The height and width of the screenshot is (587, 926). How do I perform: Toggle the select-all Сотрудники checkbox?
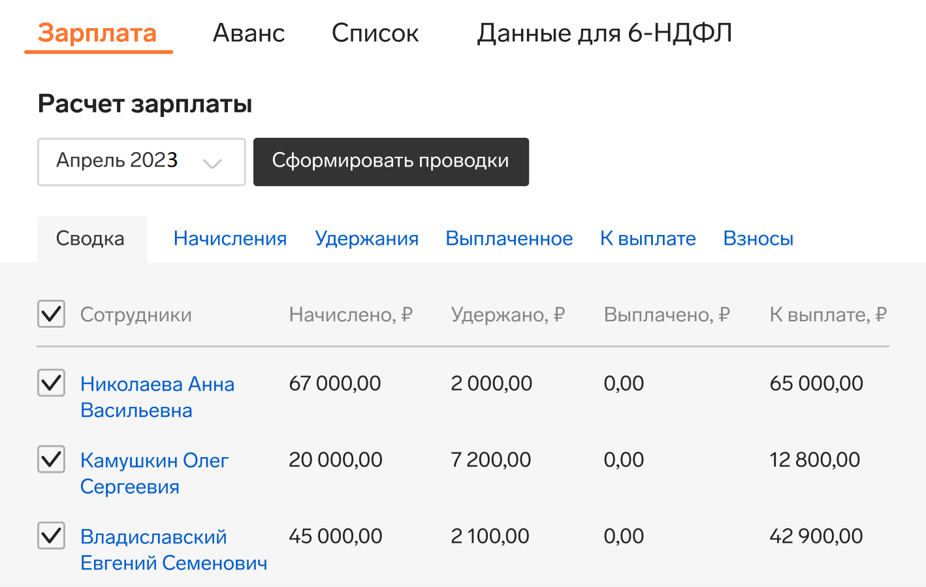(x=51, y=314)
